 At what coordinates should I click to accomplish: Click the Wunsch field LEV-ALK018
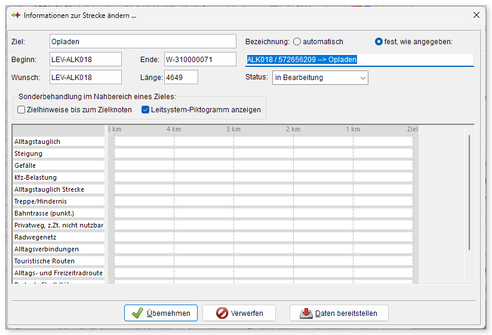pyautogui.click(x=85, y=77)
